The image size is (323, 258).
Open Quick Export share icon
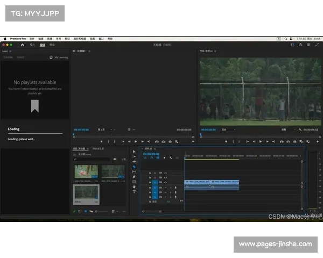(300, 45)
